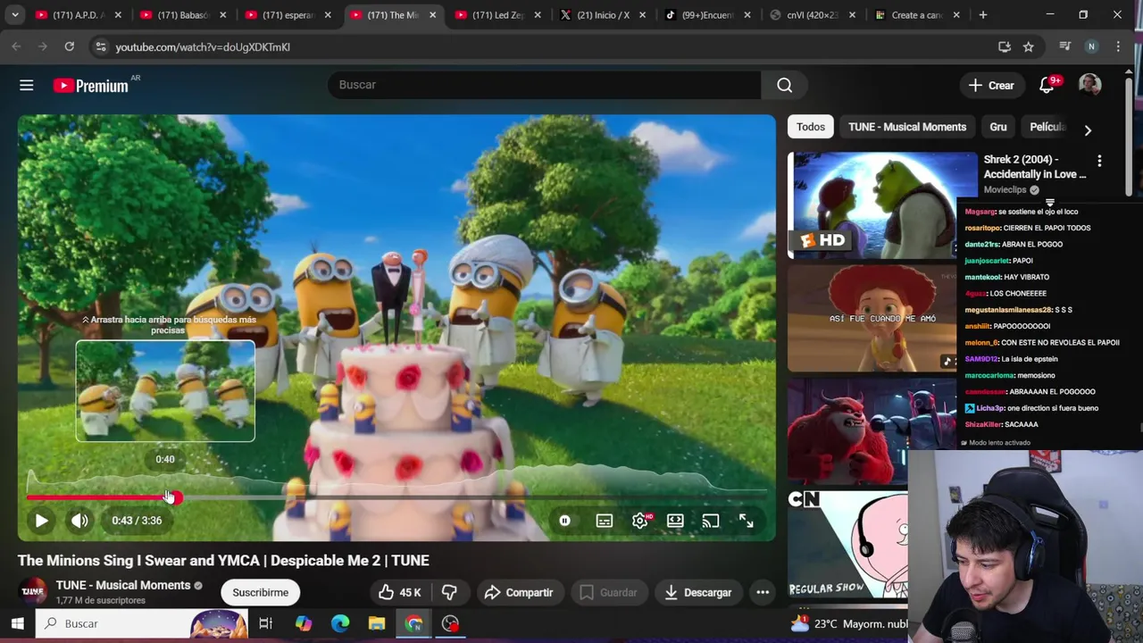Bookmark this page with the star
The height and width of the screenshot is (643, 1143).
(x=1029, y=46)
